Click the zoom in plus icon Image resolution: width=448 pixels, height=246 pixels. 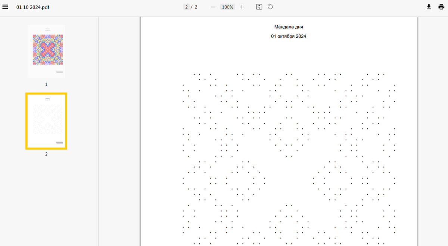click(242, 7)
